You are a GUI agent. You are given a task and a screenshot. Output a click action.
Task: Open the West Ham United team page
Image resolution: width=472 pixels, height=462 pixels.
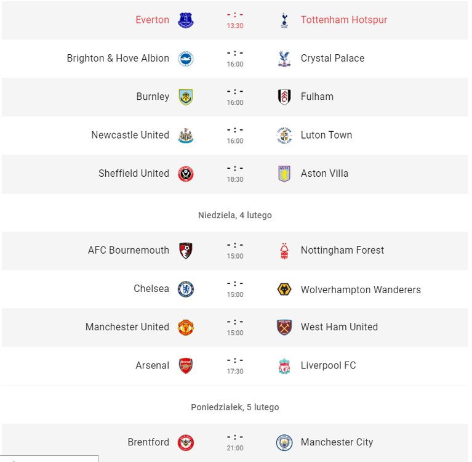coord(339,327)
